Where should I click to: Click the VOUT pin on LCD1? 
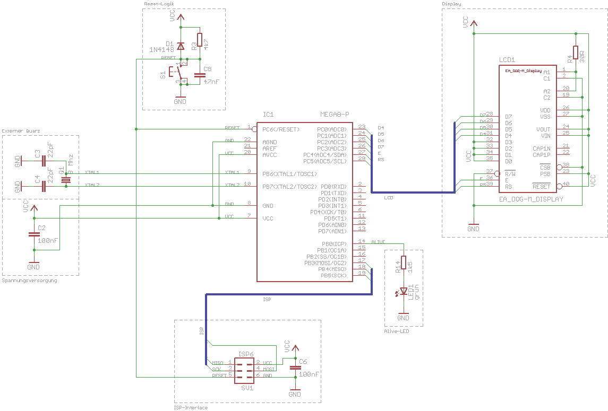(x=544, y=129)
